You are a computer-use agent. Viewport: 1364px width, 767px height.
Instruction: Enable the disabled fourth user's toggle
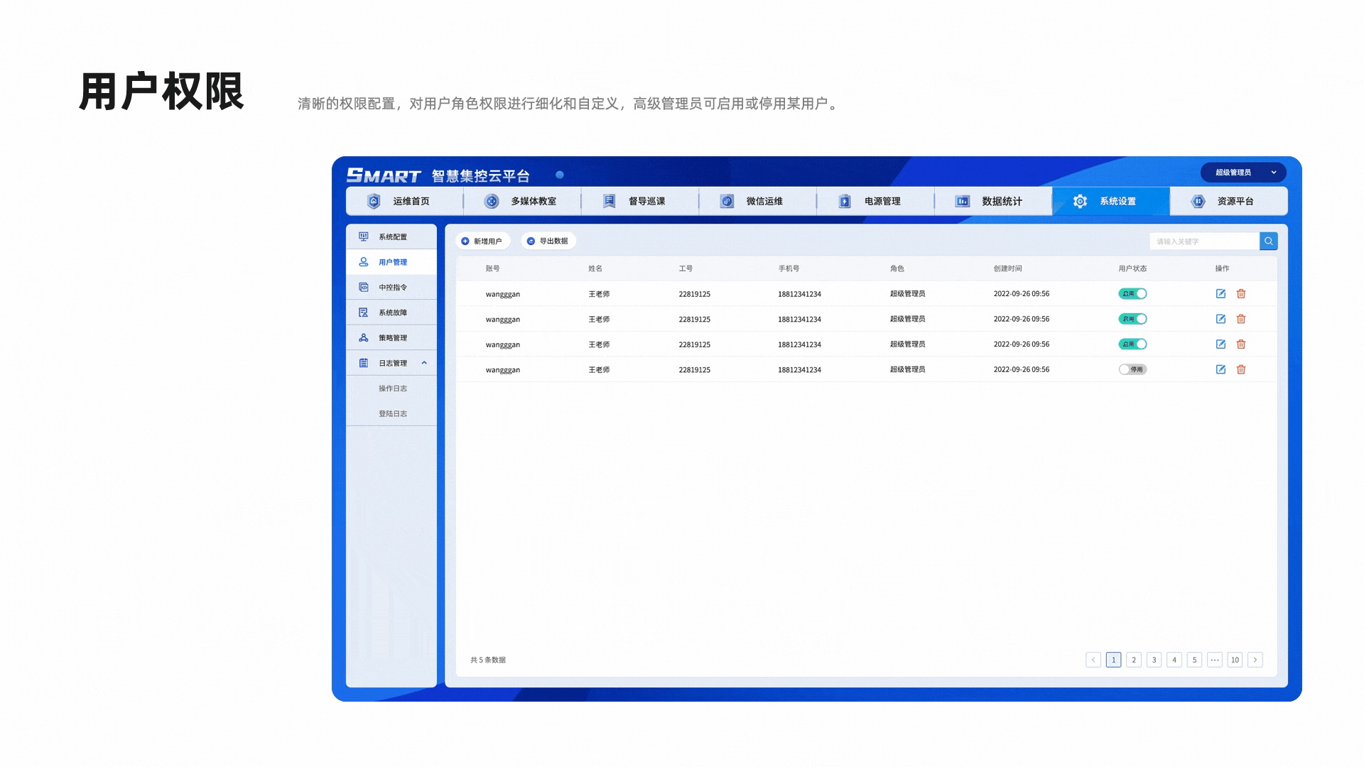pyautogui.click(x=1132, y=369)
